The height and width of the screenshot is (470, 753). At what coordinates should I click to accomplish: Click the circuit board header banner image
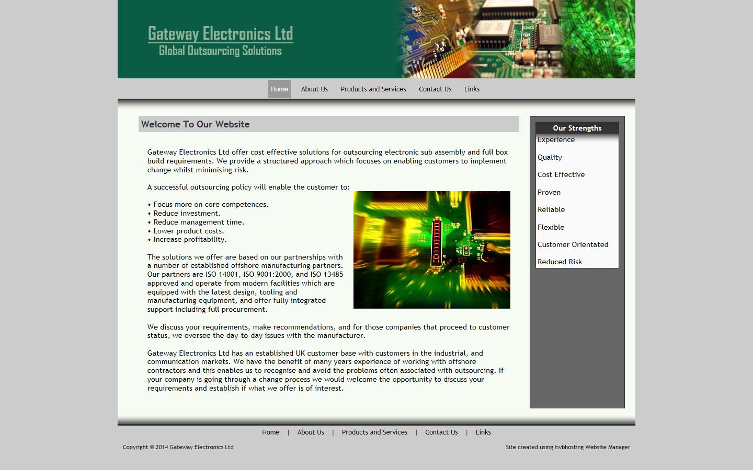pos(515,39)
